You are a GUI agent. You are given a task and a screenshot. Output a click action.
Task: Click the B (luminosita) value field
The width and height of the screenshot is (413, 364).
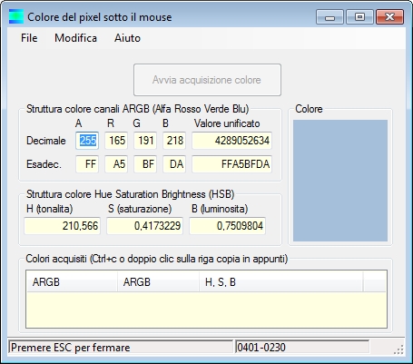(227, 226)
